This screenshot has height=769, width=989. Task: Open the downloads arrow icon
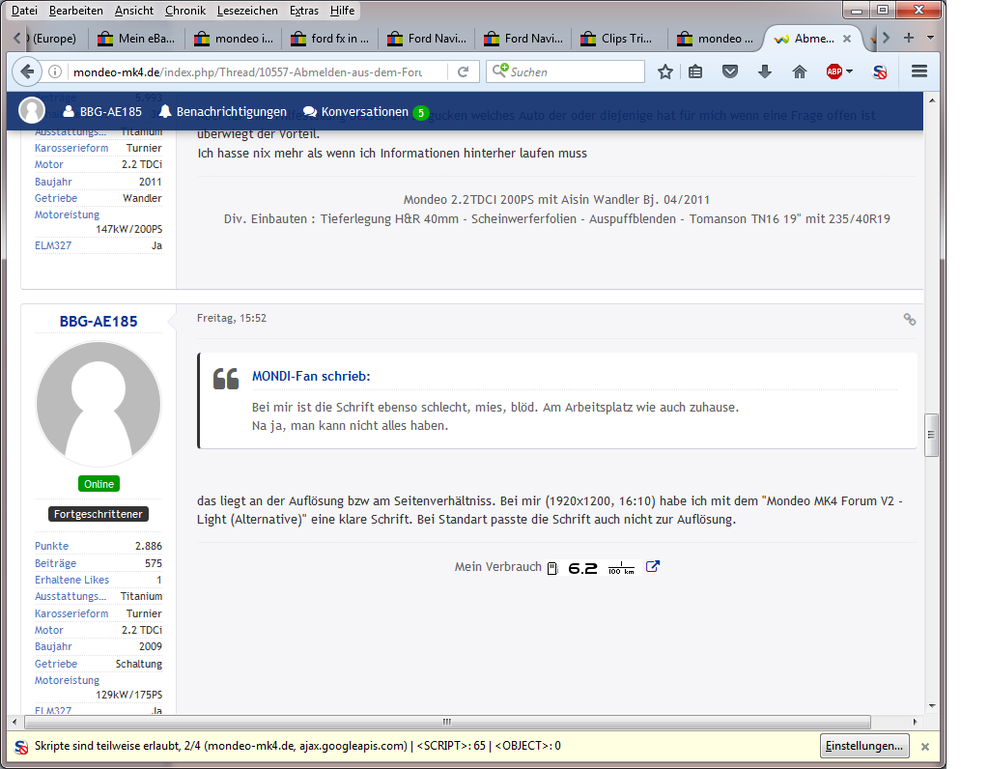pyautogui.click(x=765, y=71)
